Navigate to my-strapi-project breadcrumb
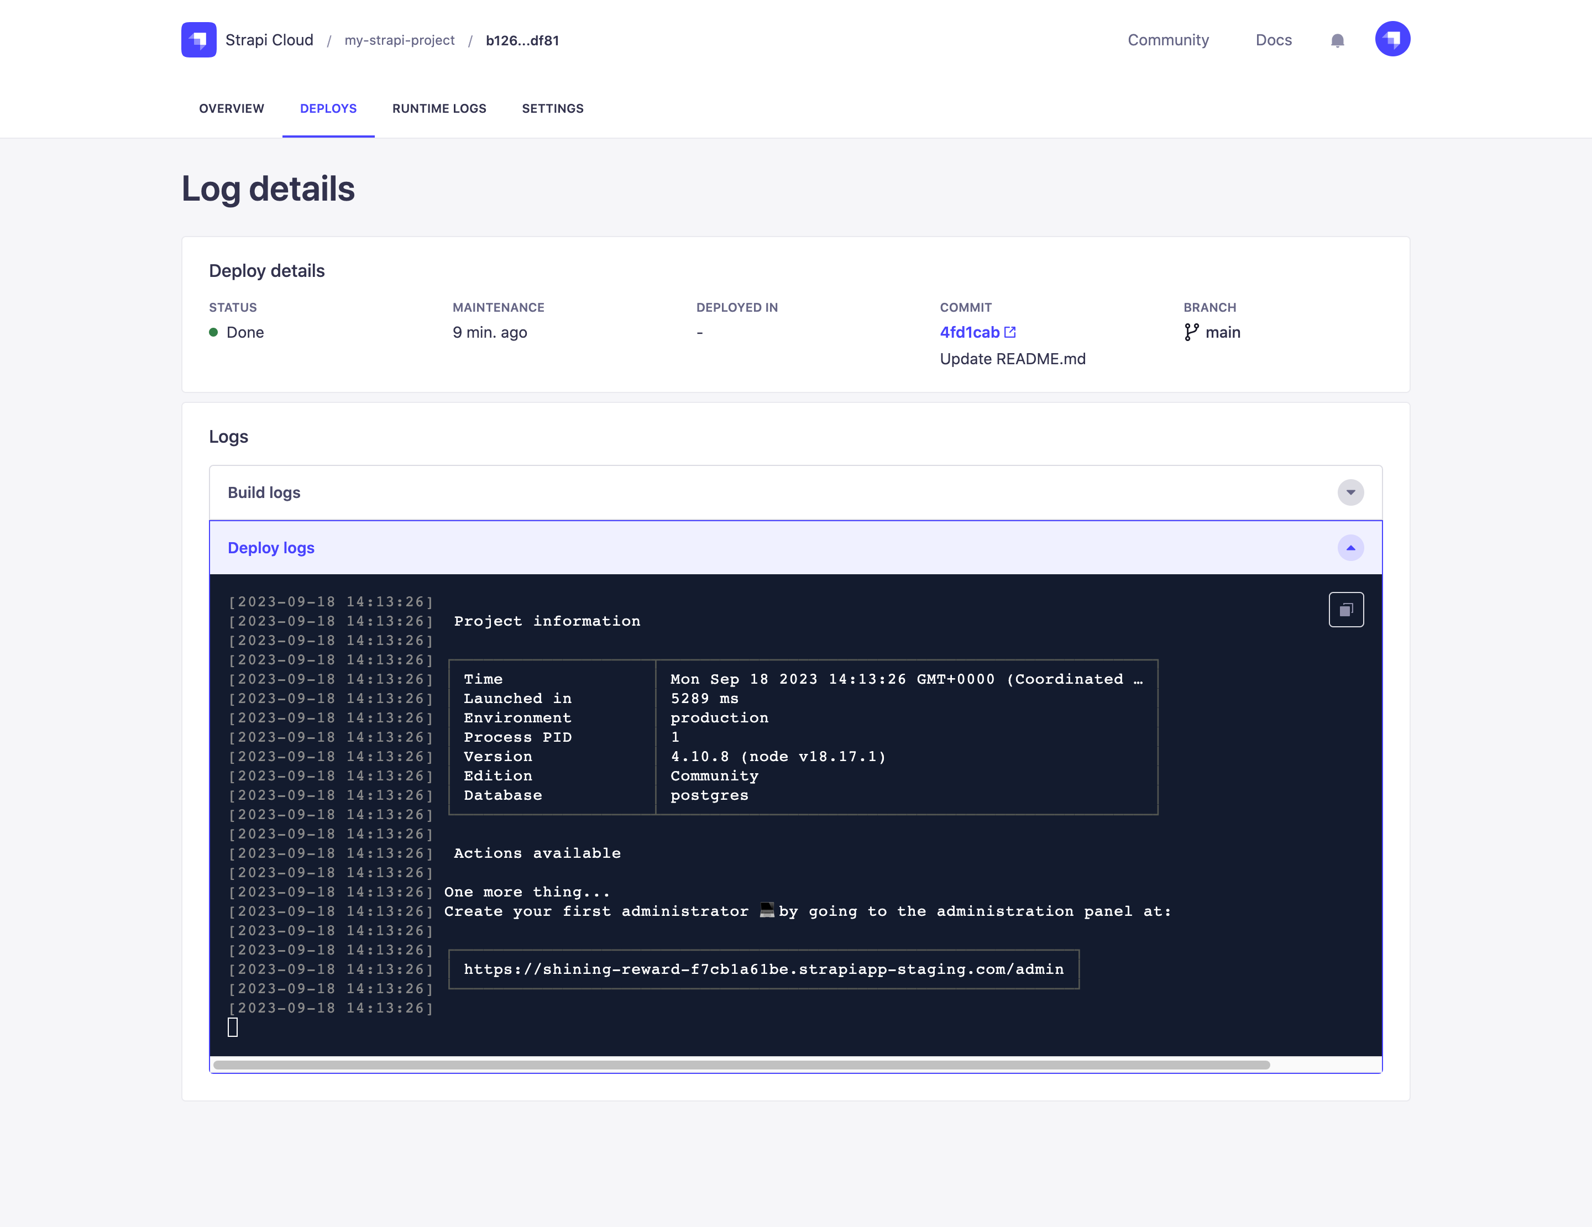 pyautogui.click(x=400, y=40)
